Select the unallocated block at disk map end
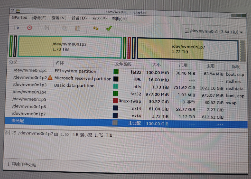Screen dimensions: 251x179 (x=243, y=51)
